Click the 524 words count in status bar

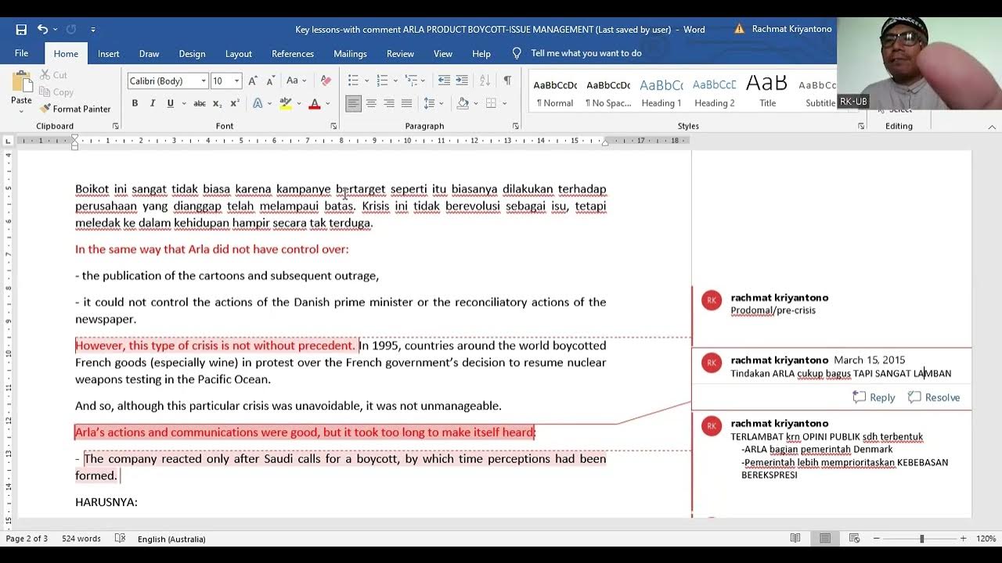(x=81, y=539)
